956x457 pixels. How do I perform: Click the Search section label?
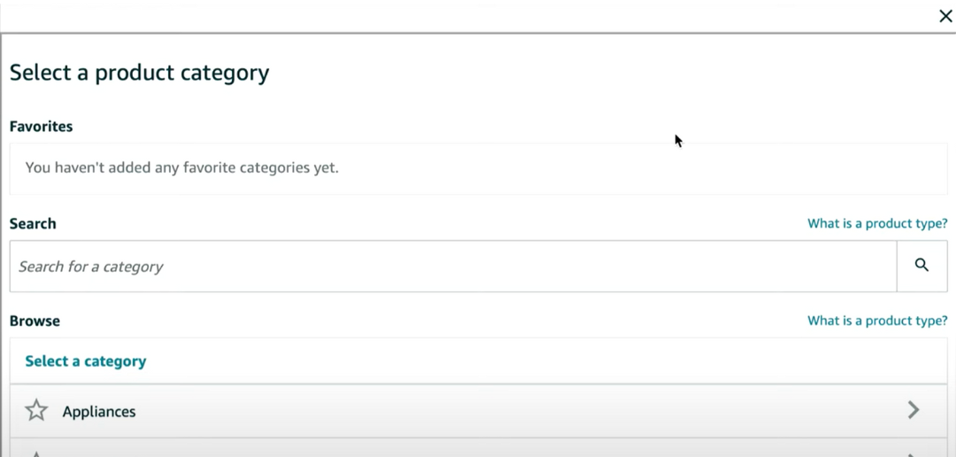click(33, 223)
